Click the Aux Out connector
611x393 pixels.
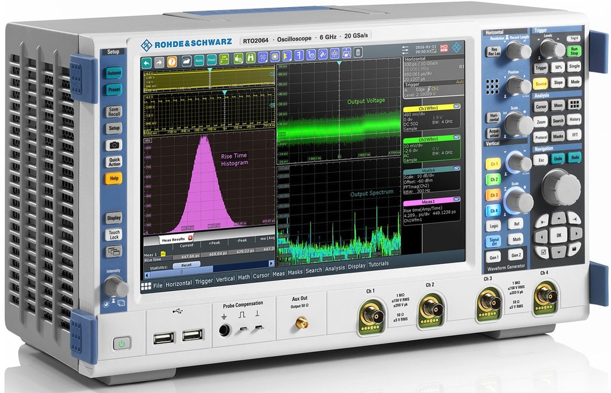point(301,323)
